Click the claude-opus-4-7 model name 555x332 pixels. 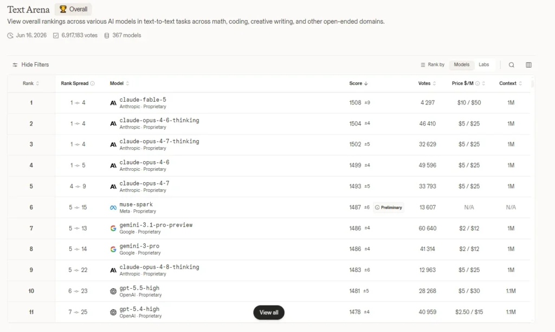point(144,183)
